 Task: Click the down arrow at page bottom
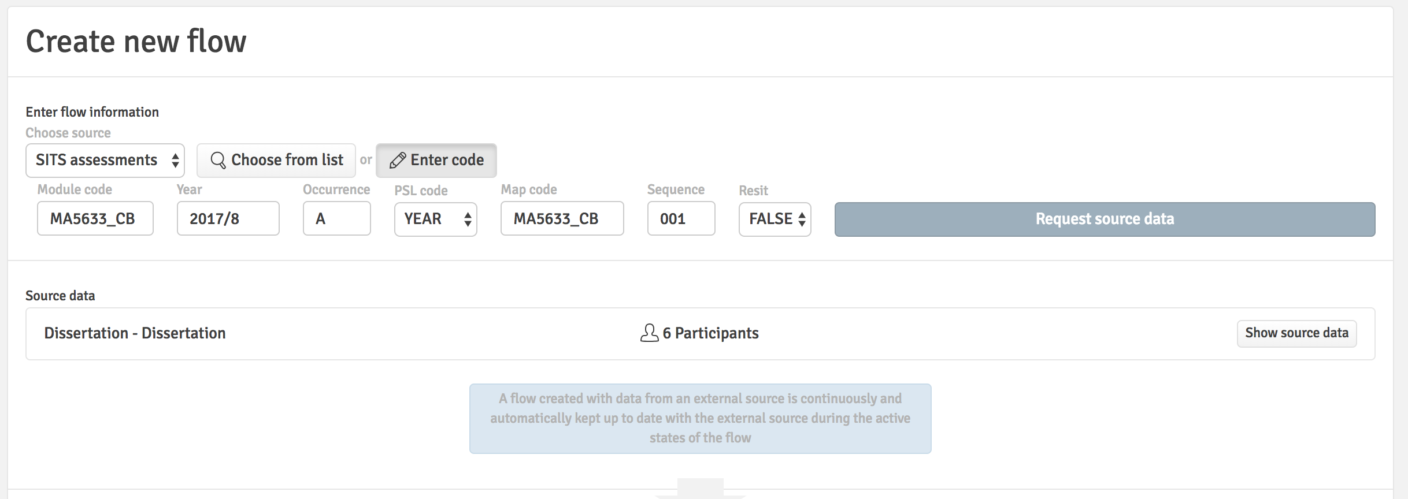point(701,488)
